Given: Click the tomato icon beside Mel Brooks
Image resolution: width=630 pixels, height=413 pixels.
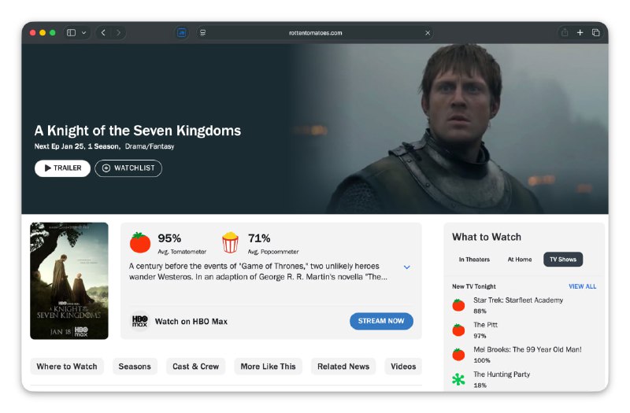Looking at the screenshot, I should (458, 355).
